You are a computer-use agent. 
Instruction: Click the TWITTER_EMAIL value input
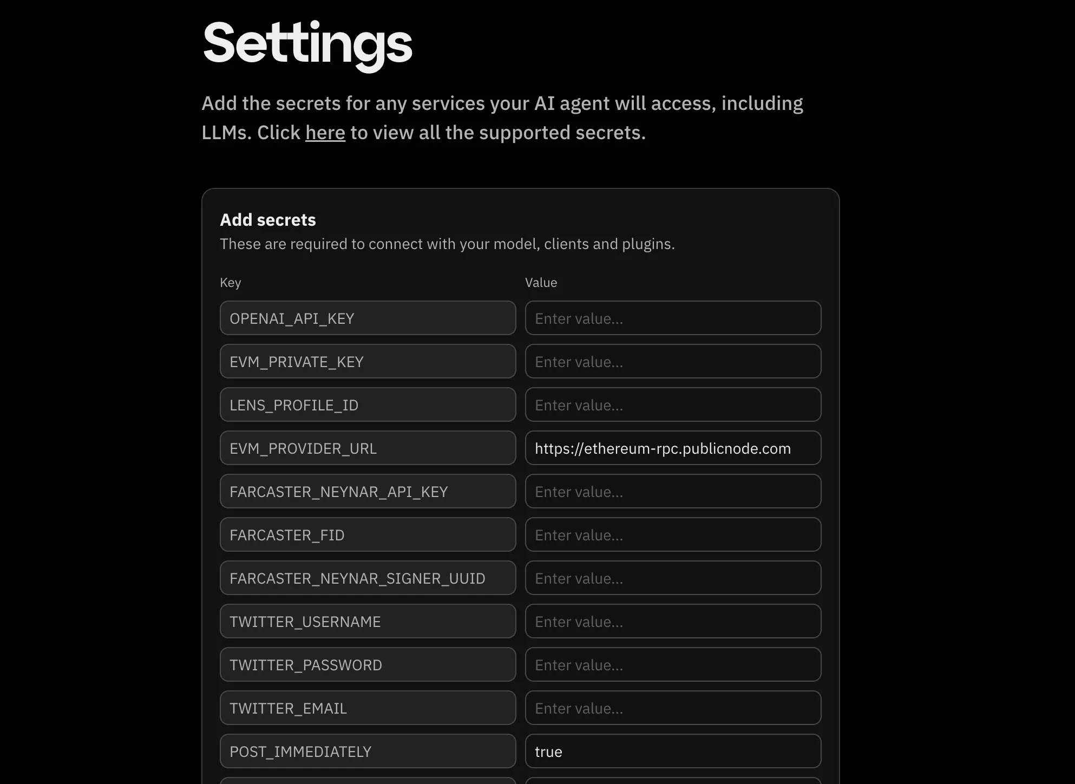(673, 708)
